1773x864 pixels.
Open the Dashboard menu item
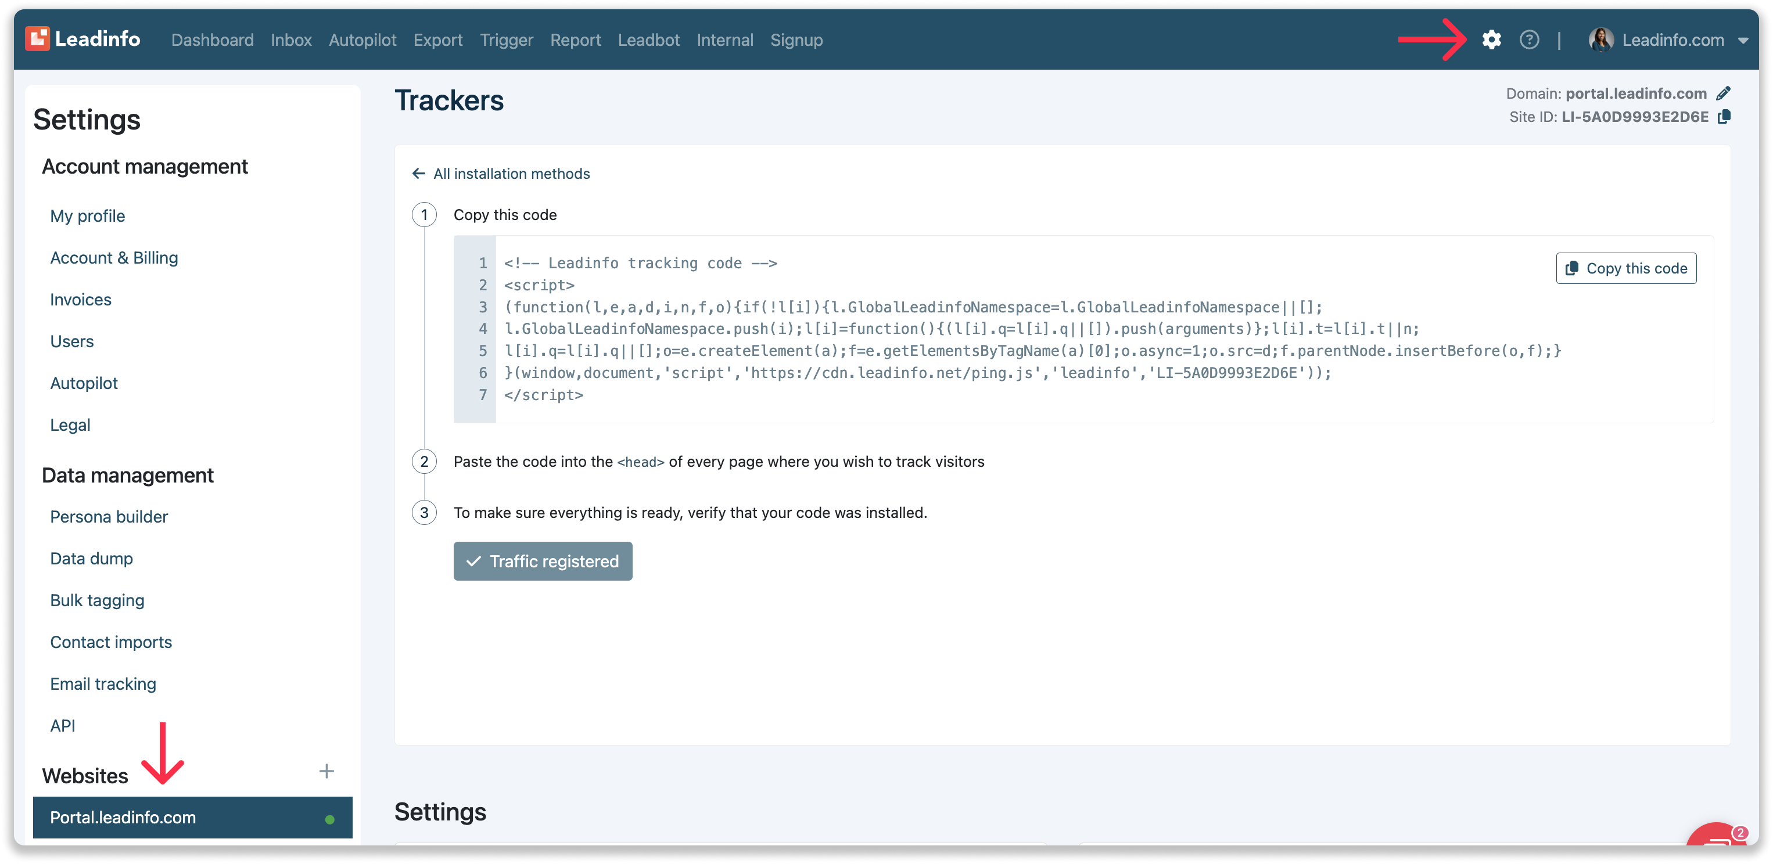pyautogui.click(x=212, y=40)
